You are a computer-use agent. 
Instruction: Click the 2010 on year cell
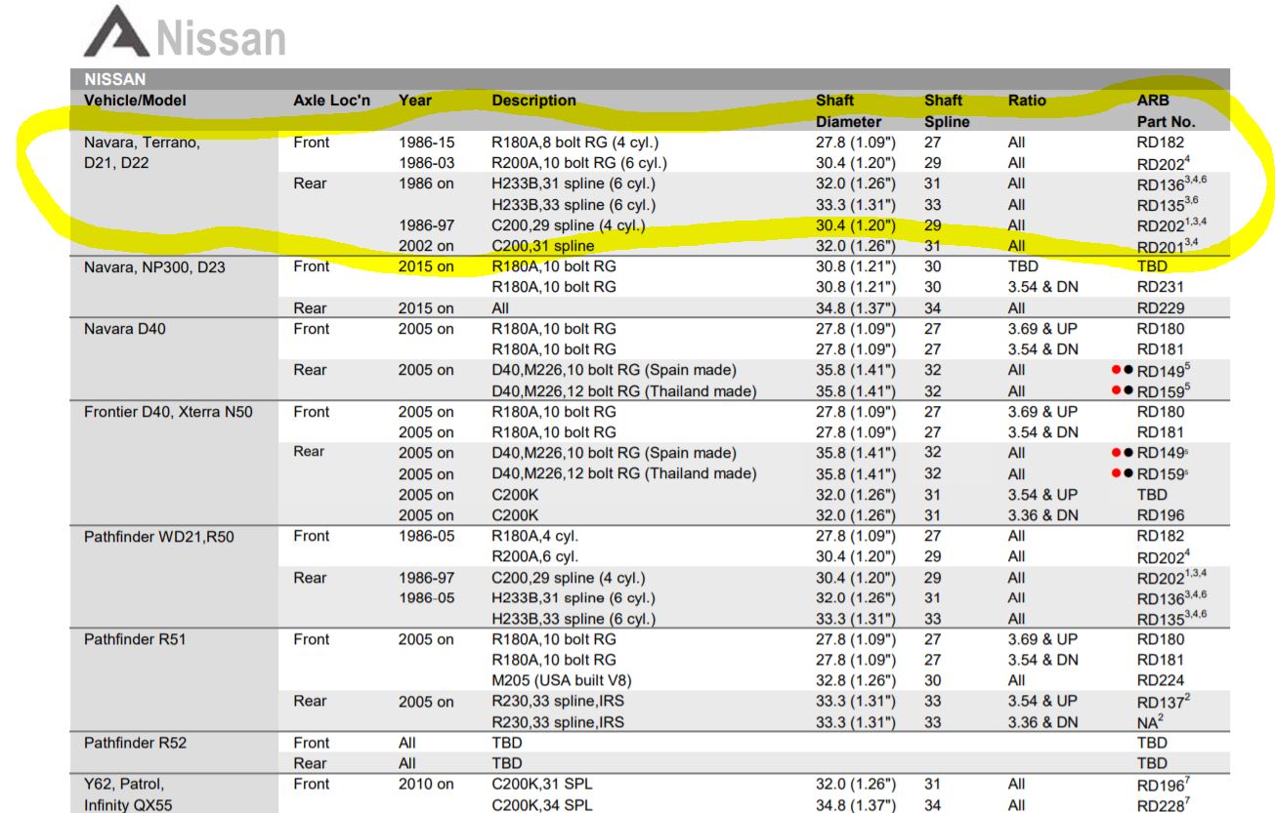[426, 784]
